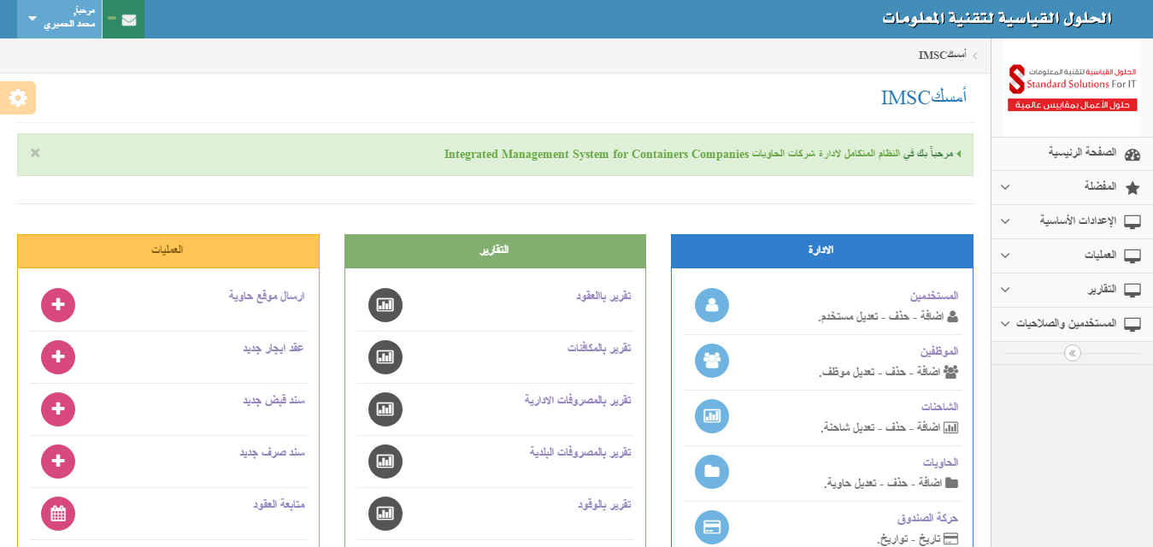Click the الشاحنات blue chart icon

coord(712,416)
